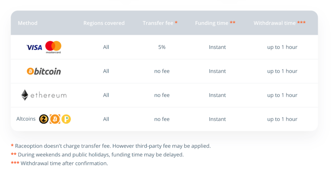Click Instant funding time in Visa row

point(217,47)
